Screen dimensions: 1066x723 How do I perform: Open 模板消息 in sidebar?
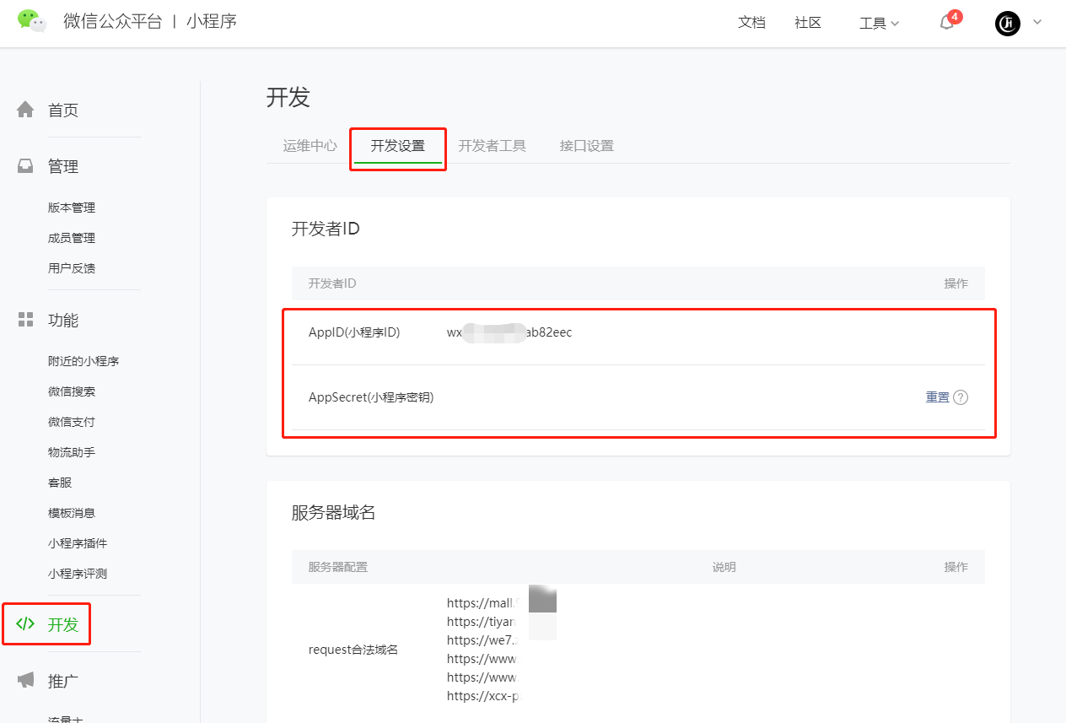click(x=72, y=513)
